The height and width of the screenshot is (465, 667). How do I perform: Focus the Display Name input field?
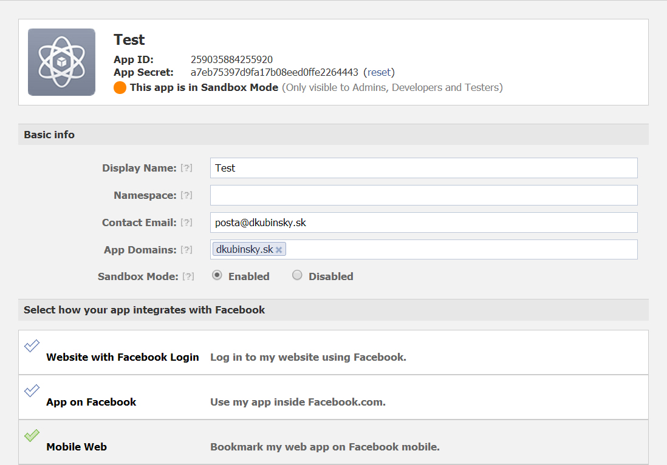[423, 168]
